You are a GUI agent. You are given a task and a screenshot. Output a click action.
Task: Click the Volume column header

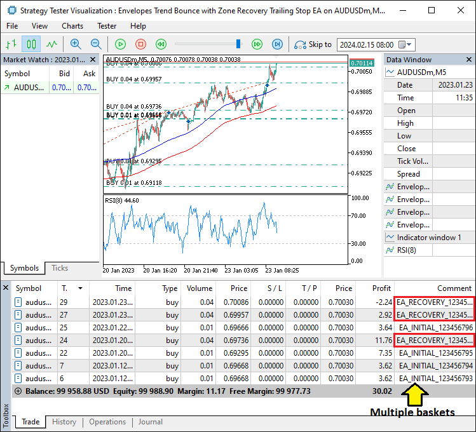(200, 288)
